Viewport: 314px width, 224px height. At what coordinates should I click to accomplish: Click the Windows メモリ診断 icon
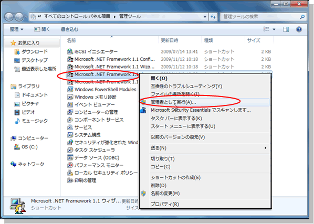click(70, 97)
